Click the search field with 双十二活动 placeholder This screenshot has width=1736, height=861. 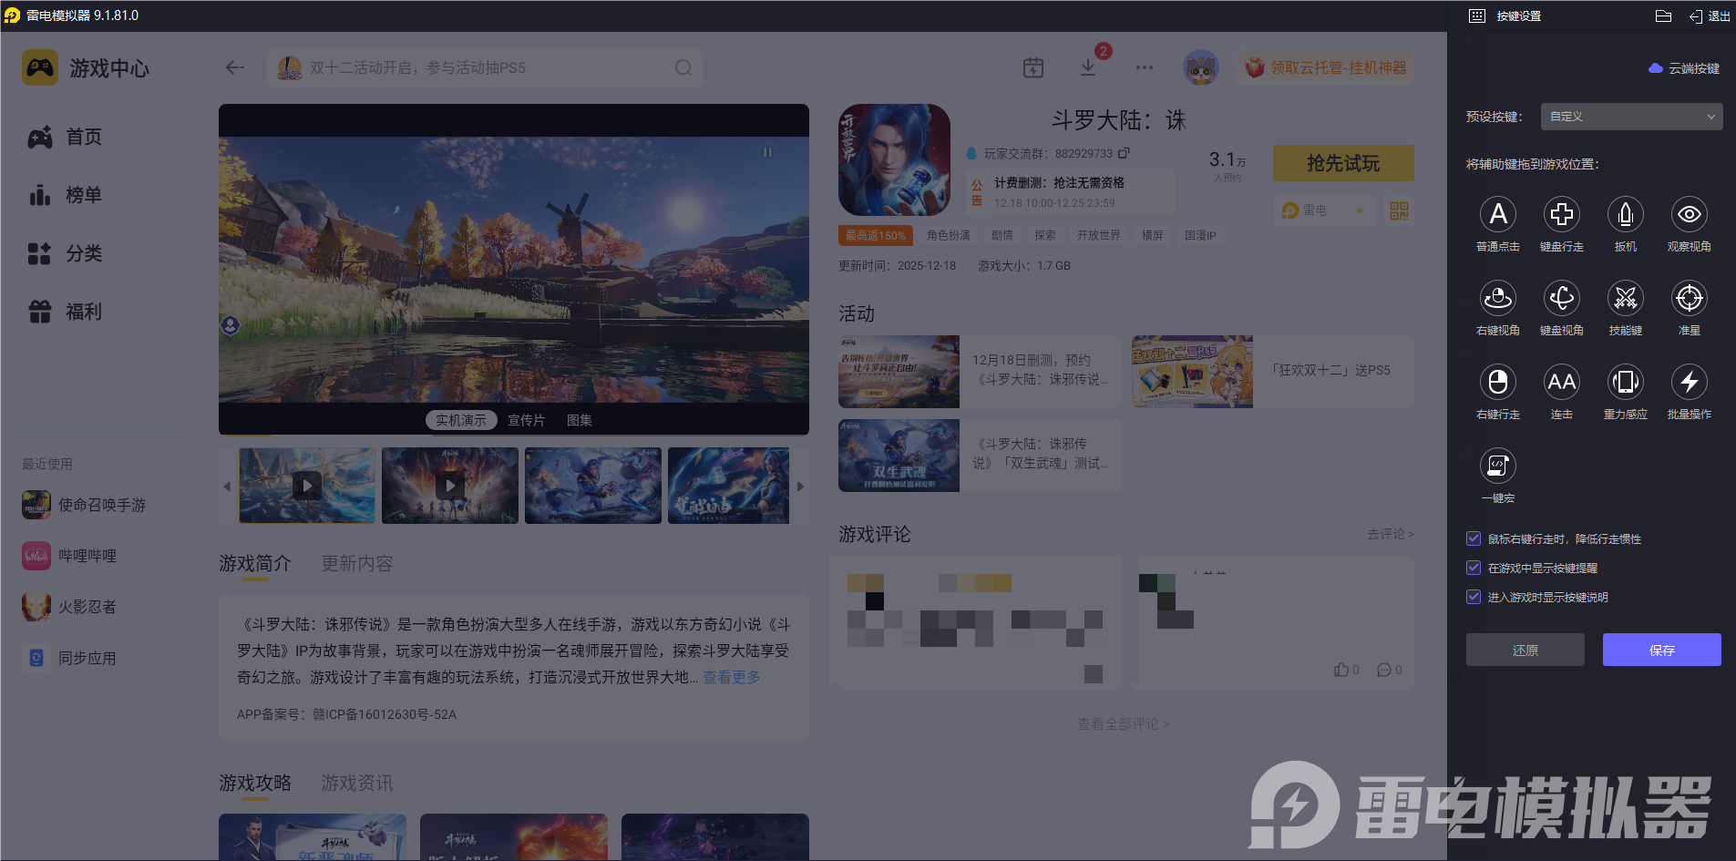click(x=485, y=67)
